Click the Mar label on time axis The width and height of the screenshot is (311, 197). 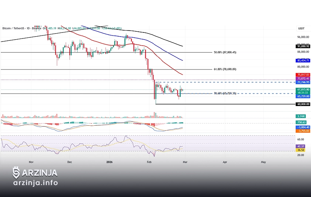coord(185,162)
